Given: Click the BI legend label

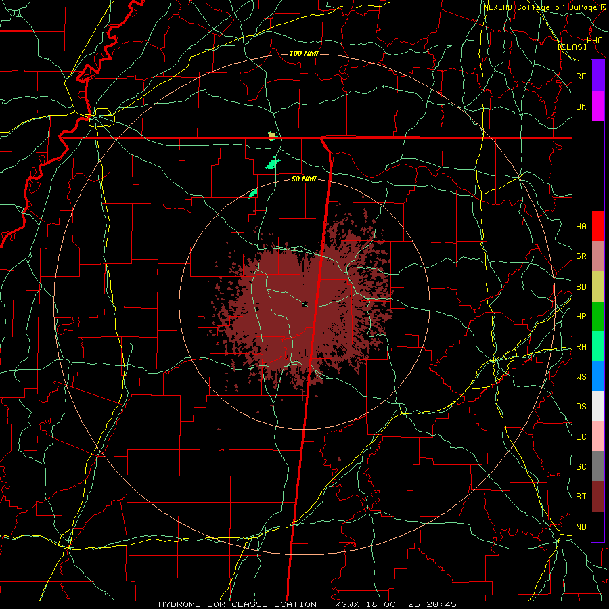Looking at the screenshot, I should [x=581, y=497].
